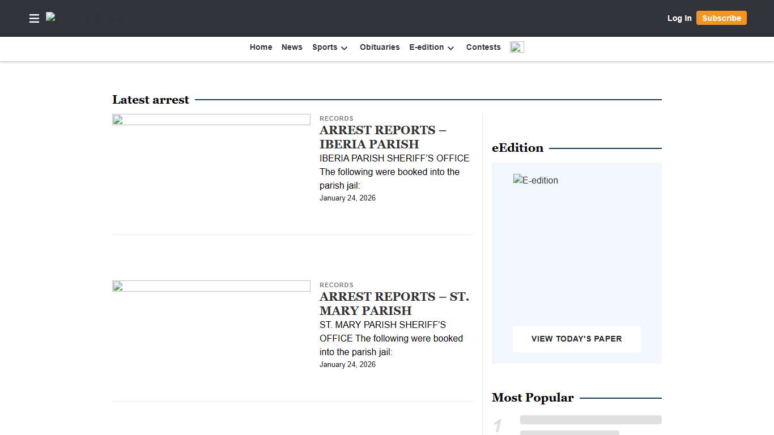774x435 pixels.
Task: Click Records label above St. Mary article
Action: (337, 285)
